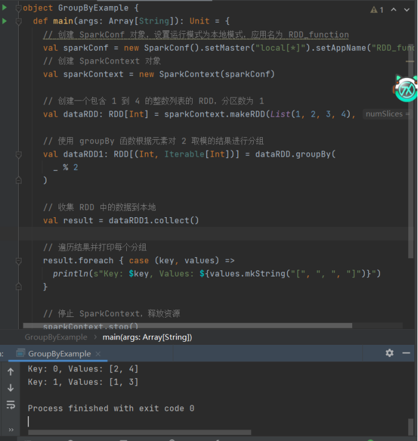
Task: Collapse the result.foreach fold marker
Action: pos(19,261)
